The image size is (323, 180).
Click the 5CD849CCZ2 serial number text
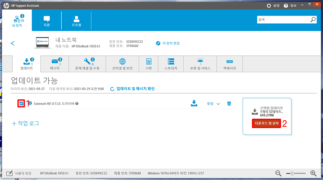134,42
